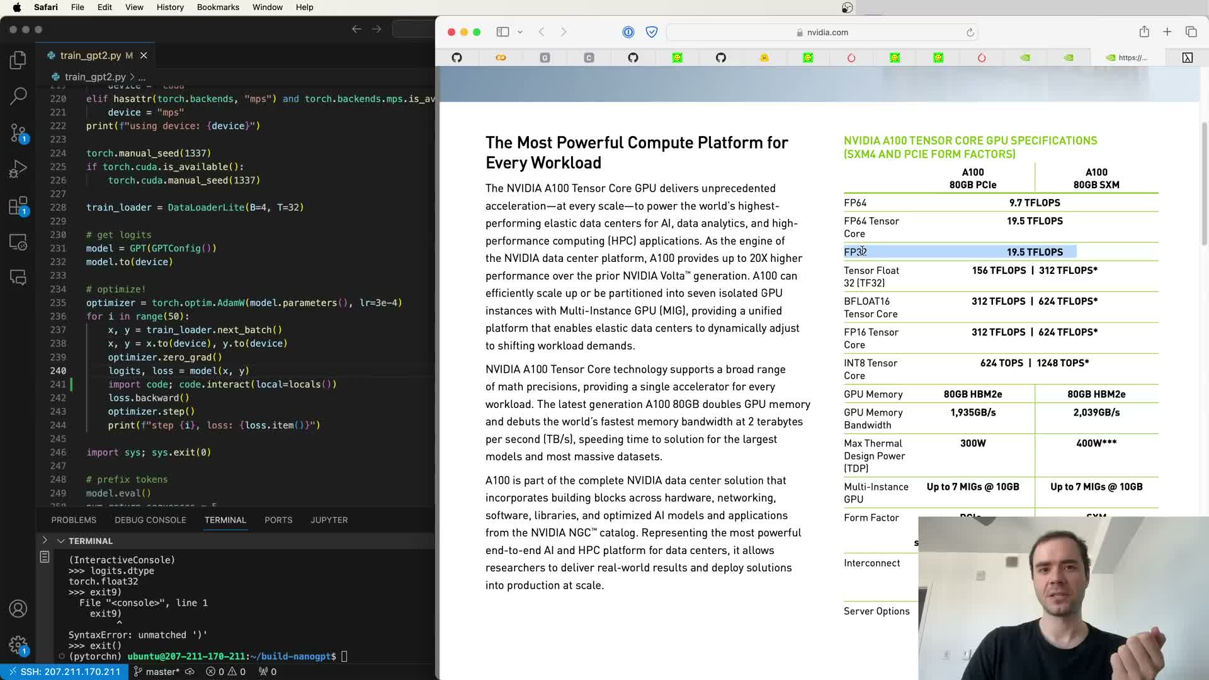1209x680 pixels.
Task: Open the Manage gear icon
Action: point(18,645)
